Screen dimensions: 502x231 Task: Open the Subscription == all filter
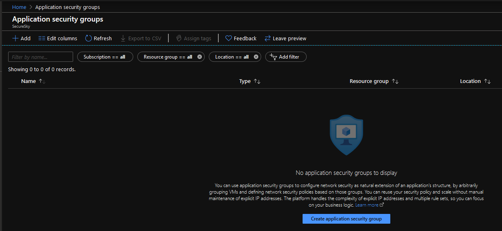[x=105, y=57]
